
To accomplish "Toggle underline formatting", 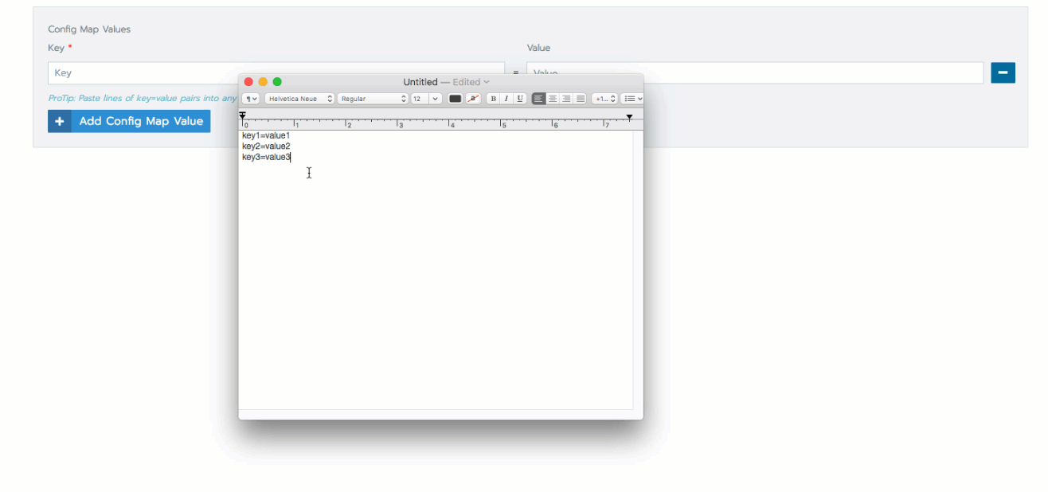I will pyautogui.click(x=519, y=98).
